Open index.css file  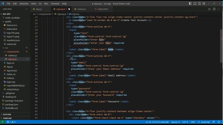point(11,74)
